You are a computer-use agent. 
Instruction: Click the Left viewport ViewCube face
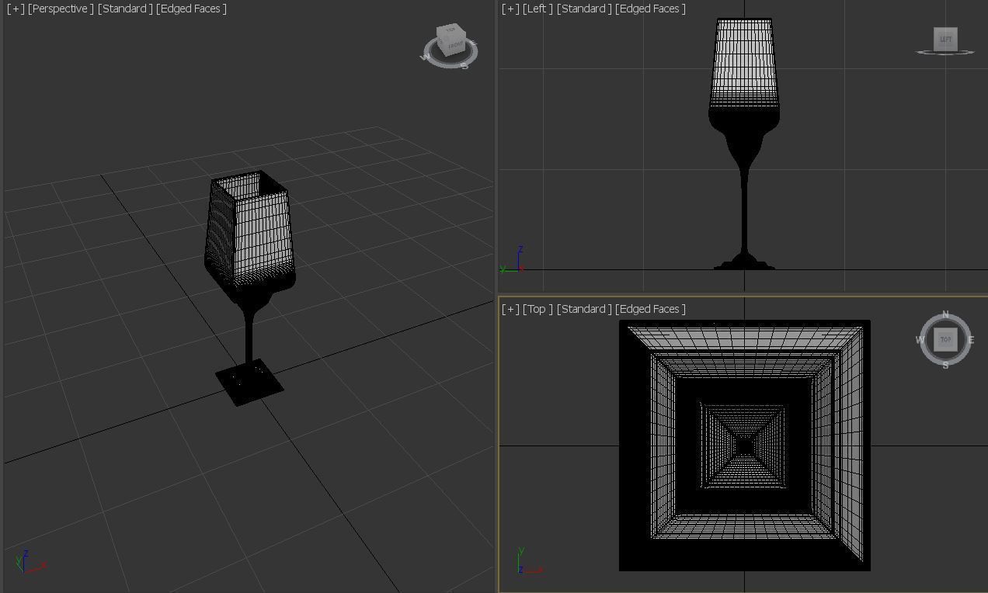945,39
